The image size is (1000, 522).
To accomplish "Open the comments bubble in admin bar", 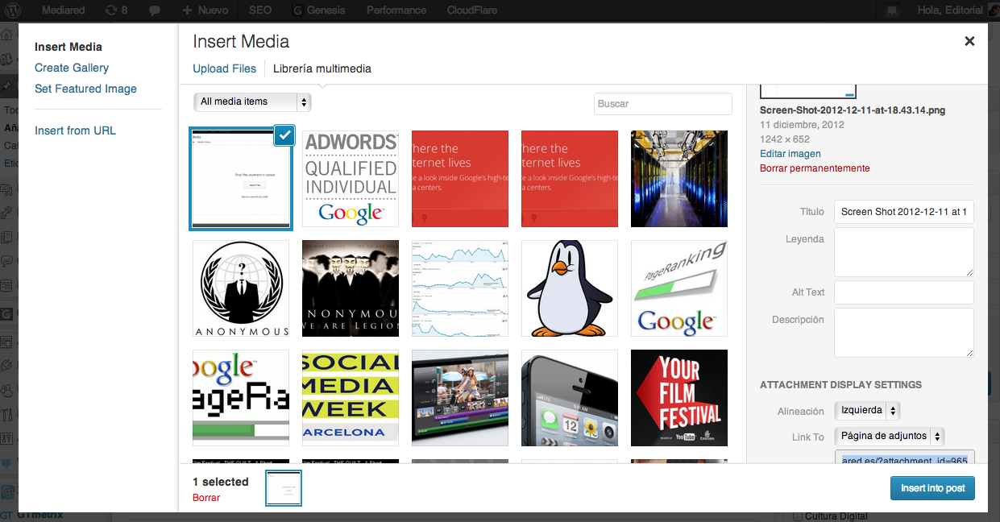I will click(154, 10).
